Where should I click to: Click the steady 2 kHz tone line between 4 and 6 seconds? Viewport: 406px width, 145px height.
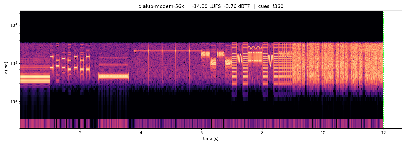[168, 51]
